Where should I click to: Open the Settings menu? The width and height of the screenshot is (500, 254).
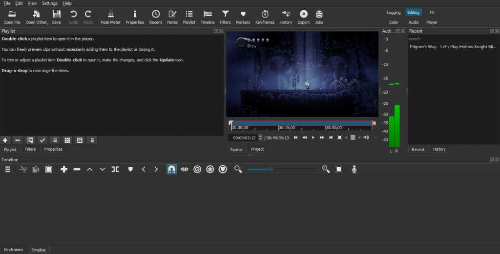pos(49,3)
